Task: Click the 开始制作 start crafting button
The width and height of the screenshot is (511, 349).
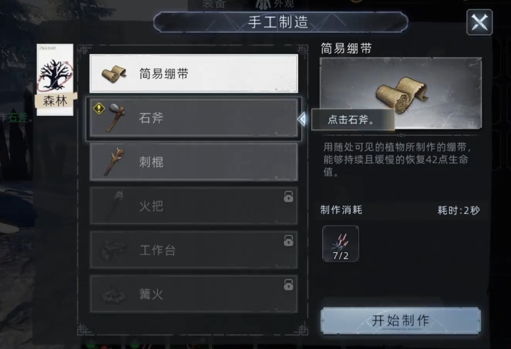Action: [401, 320]
